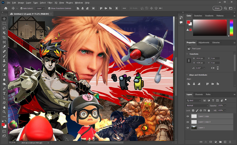Open the workspace switcher icon
The image size is (237, 145).
231,8
